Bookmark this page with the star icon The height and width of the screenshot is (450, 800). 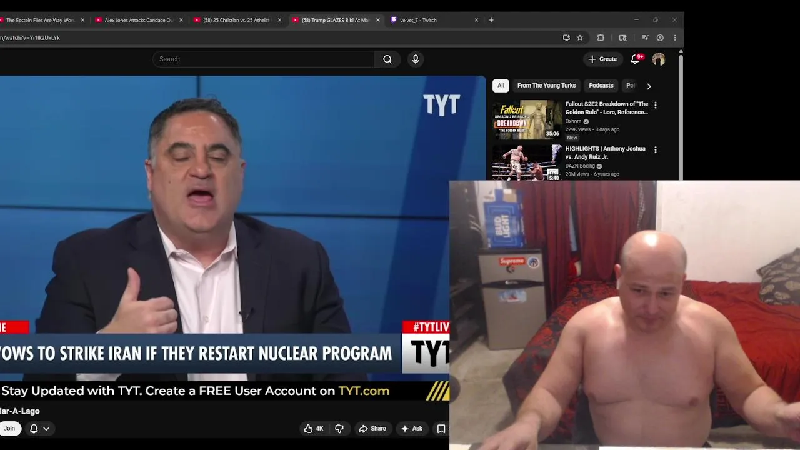(x=580, y=37)
